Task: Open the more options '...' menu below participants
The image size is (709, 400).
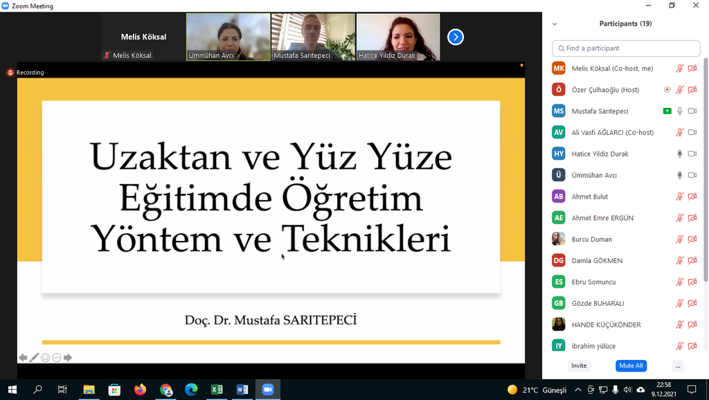Action: click(678, 366)
